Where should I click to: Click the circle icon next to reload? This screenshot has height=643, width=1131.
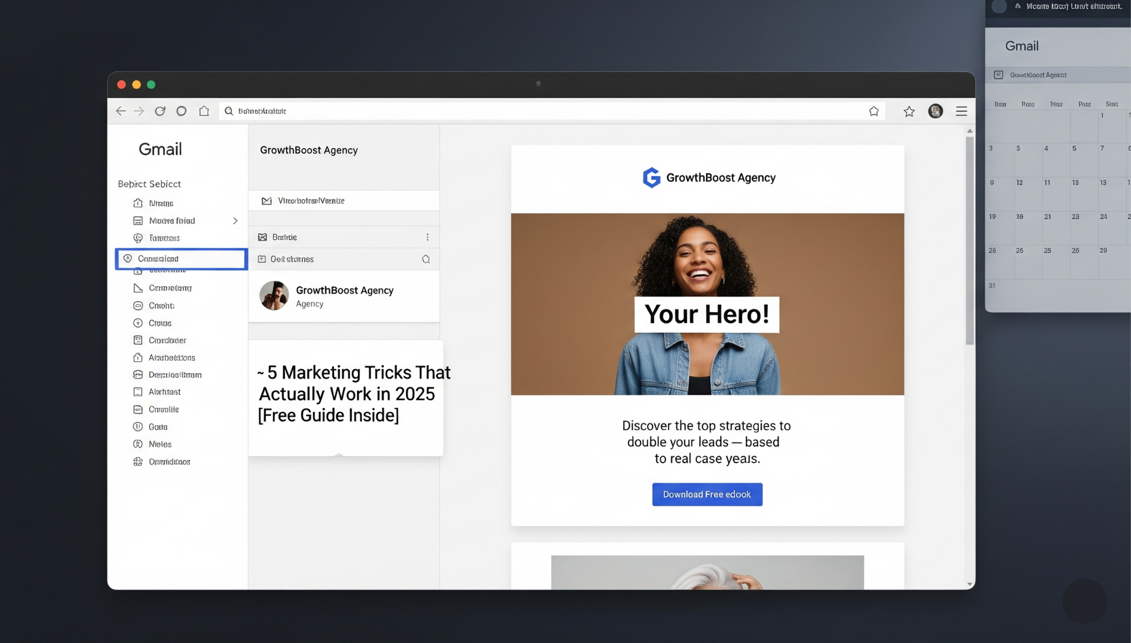tap(182, 111)
